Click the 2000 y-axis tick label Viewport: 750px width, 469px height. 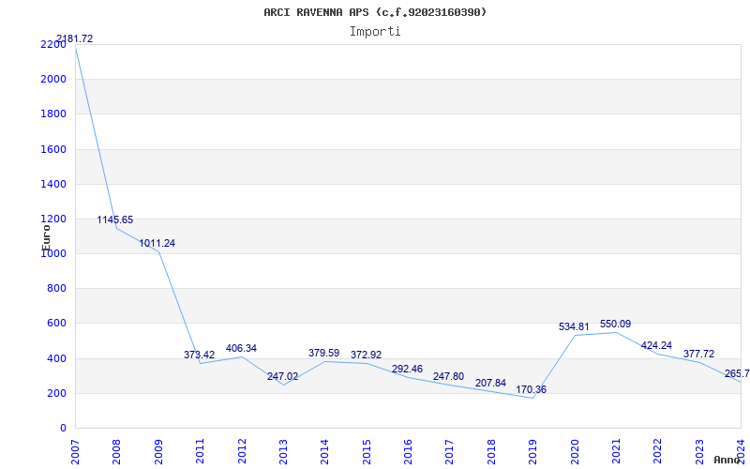point(53,79)
